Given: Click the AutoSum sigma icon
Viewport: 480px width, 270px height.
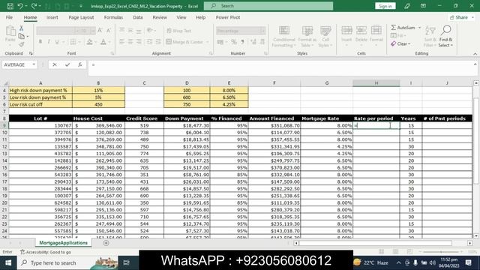Looking at the screenshot, I should 394,28.
